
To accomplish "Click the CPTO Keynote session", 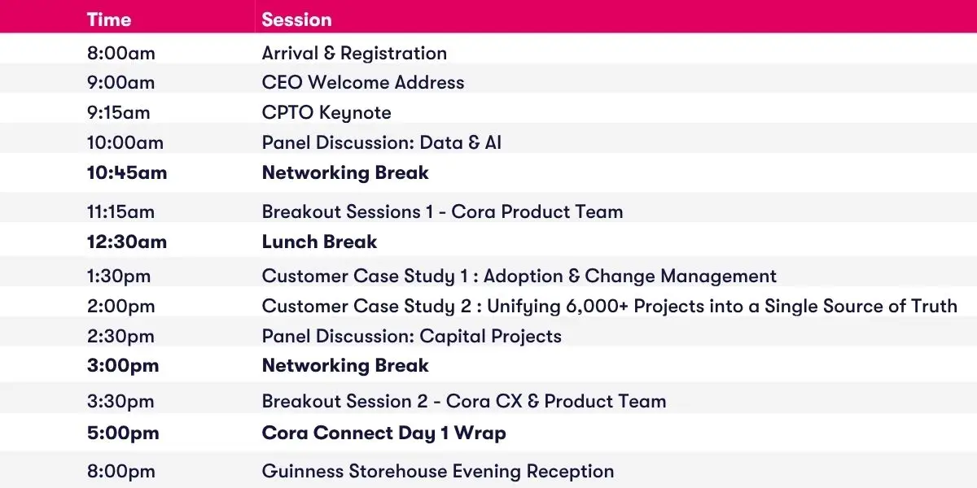I will (x=326, y=112).
